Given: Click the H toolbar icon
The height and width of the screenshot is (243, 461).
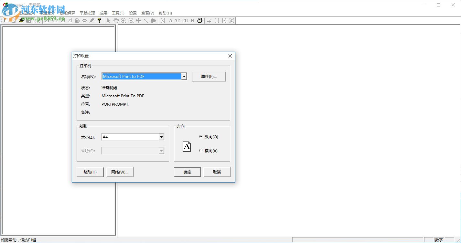Looking at the screenshot, I should click(x=192, y=20).
